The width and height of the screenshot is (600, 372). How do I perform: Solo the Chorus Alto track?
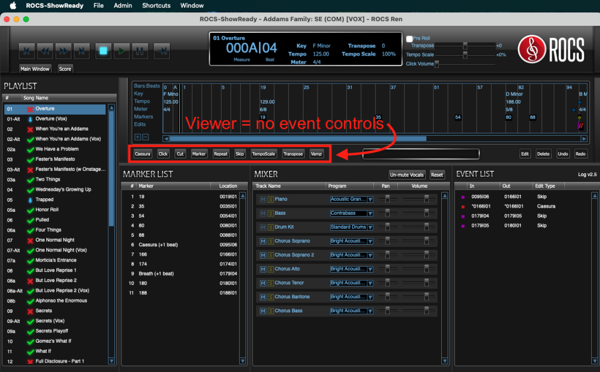[271, 269]
